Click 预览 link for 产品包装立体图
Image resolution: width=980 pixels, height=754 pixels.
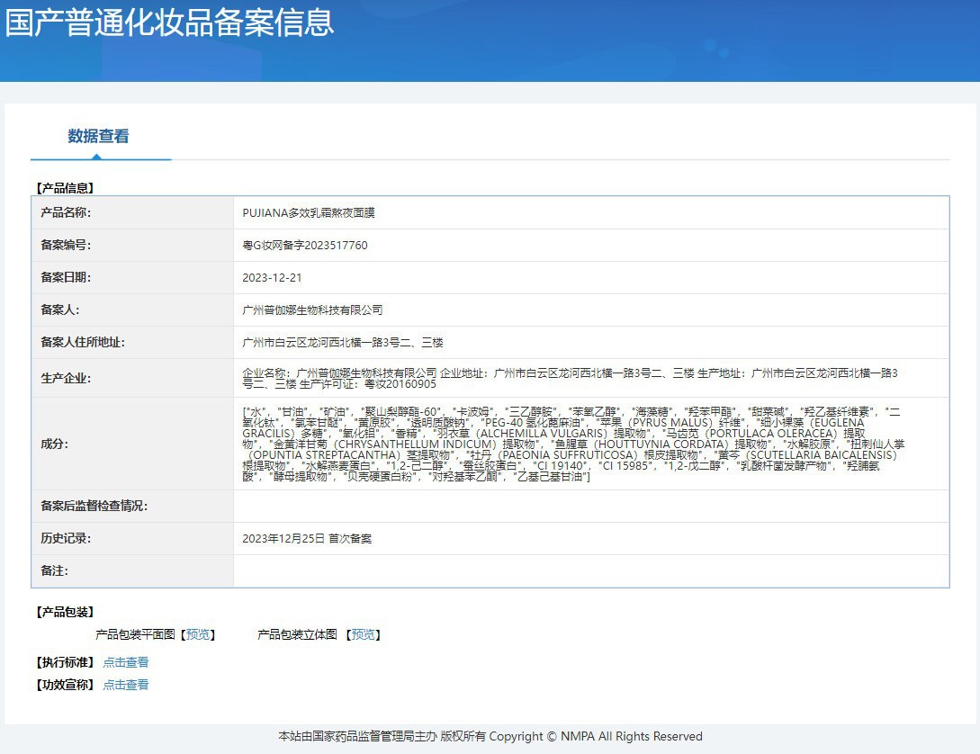point(364,634)
